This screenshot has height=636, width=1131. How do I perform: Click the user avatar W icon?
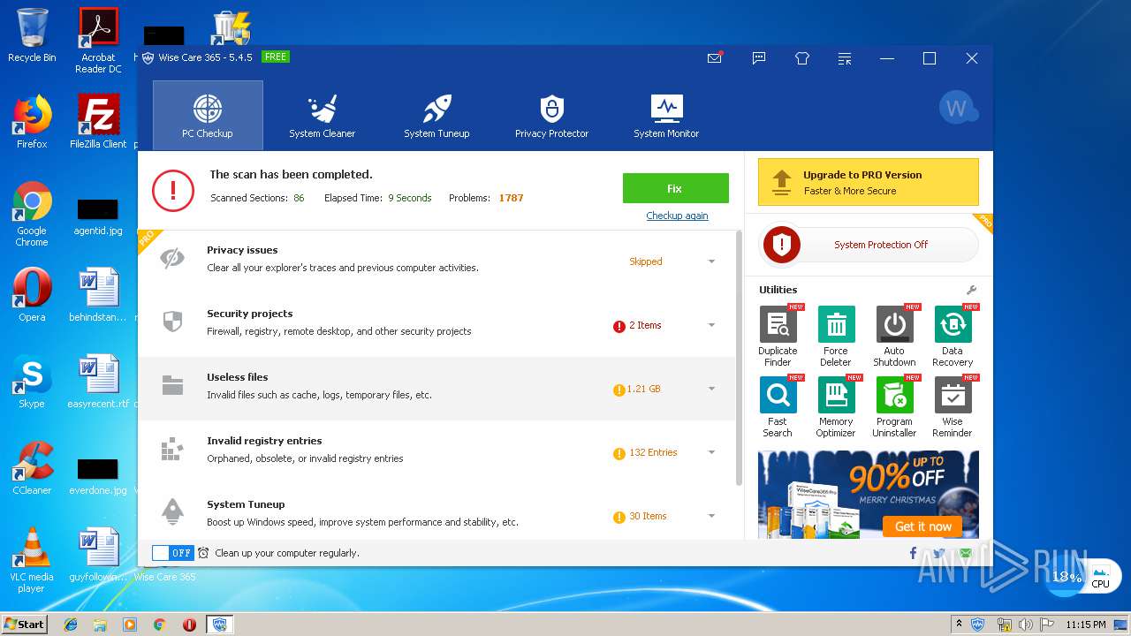click(x=958, y=109)
